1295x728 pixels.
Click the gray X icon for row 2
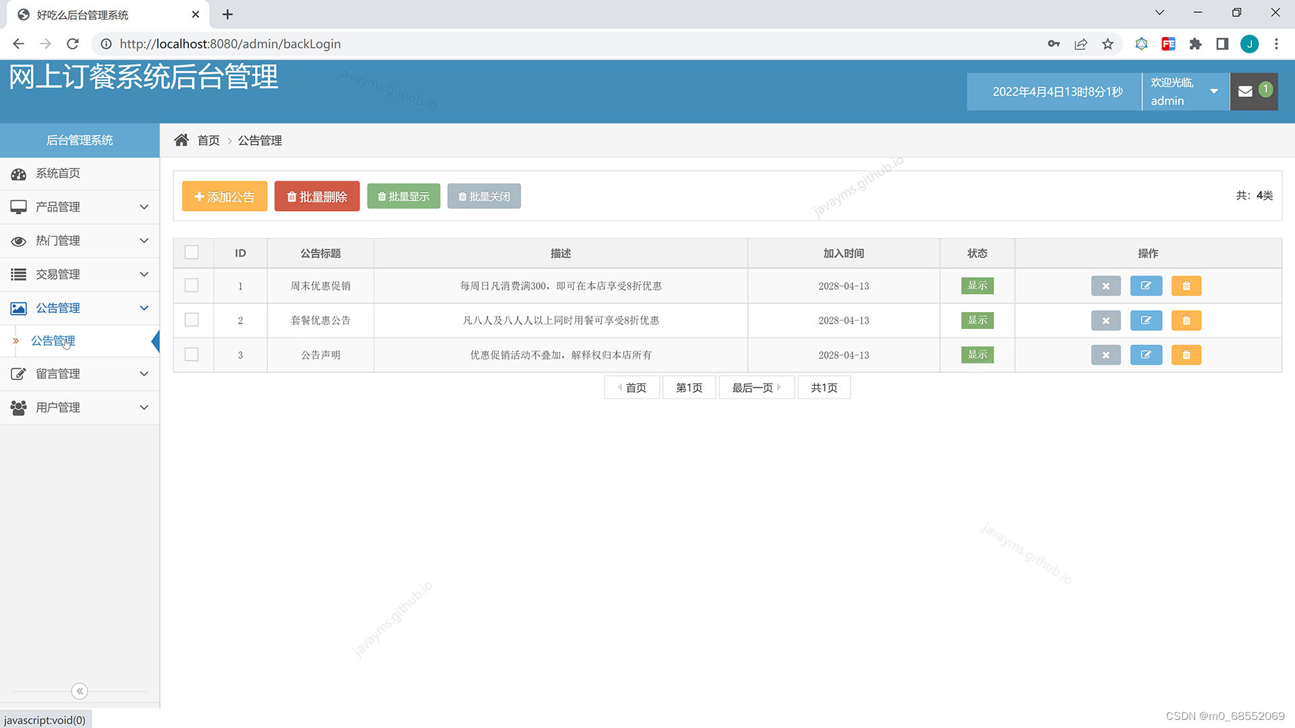(1105, 320)
